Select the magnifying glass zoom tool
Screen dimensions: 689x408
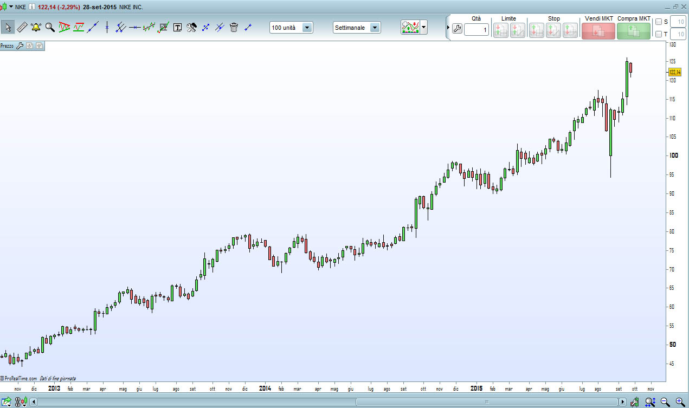click(x=50, y=27)
